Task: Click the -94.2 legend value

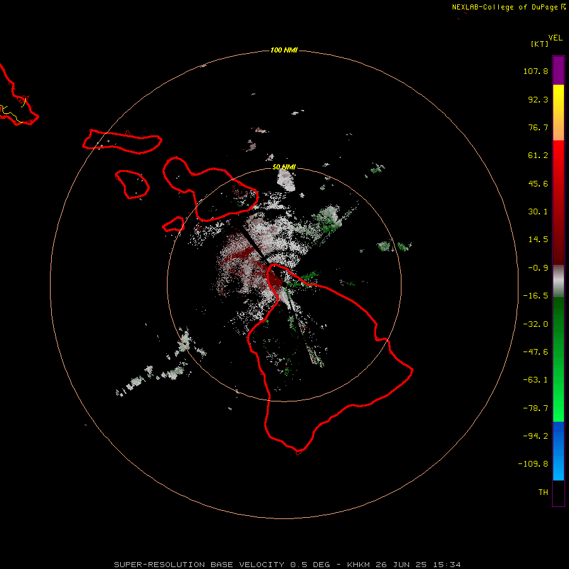Action: [535, 436]
